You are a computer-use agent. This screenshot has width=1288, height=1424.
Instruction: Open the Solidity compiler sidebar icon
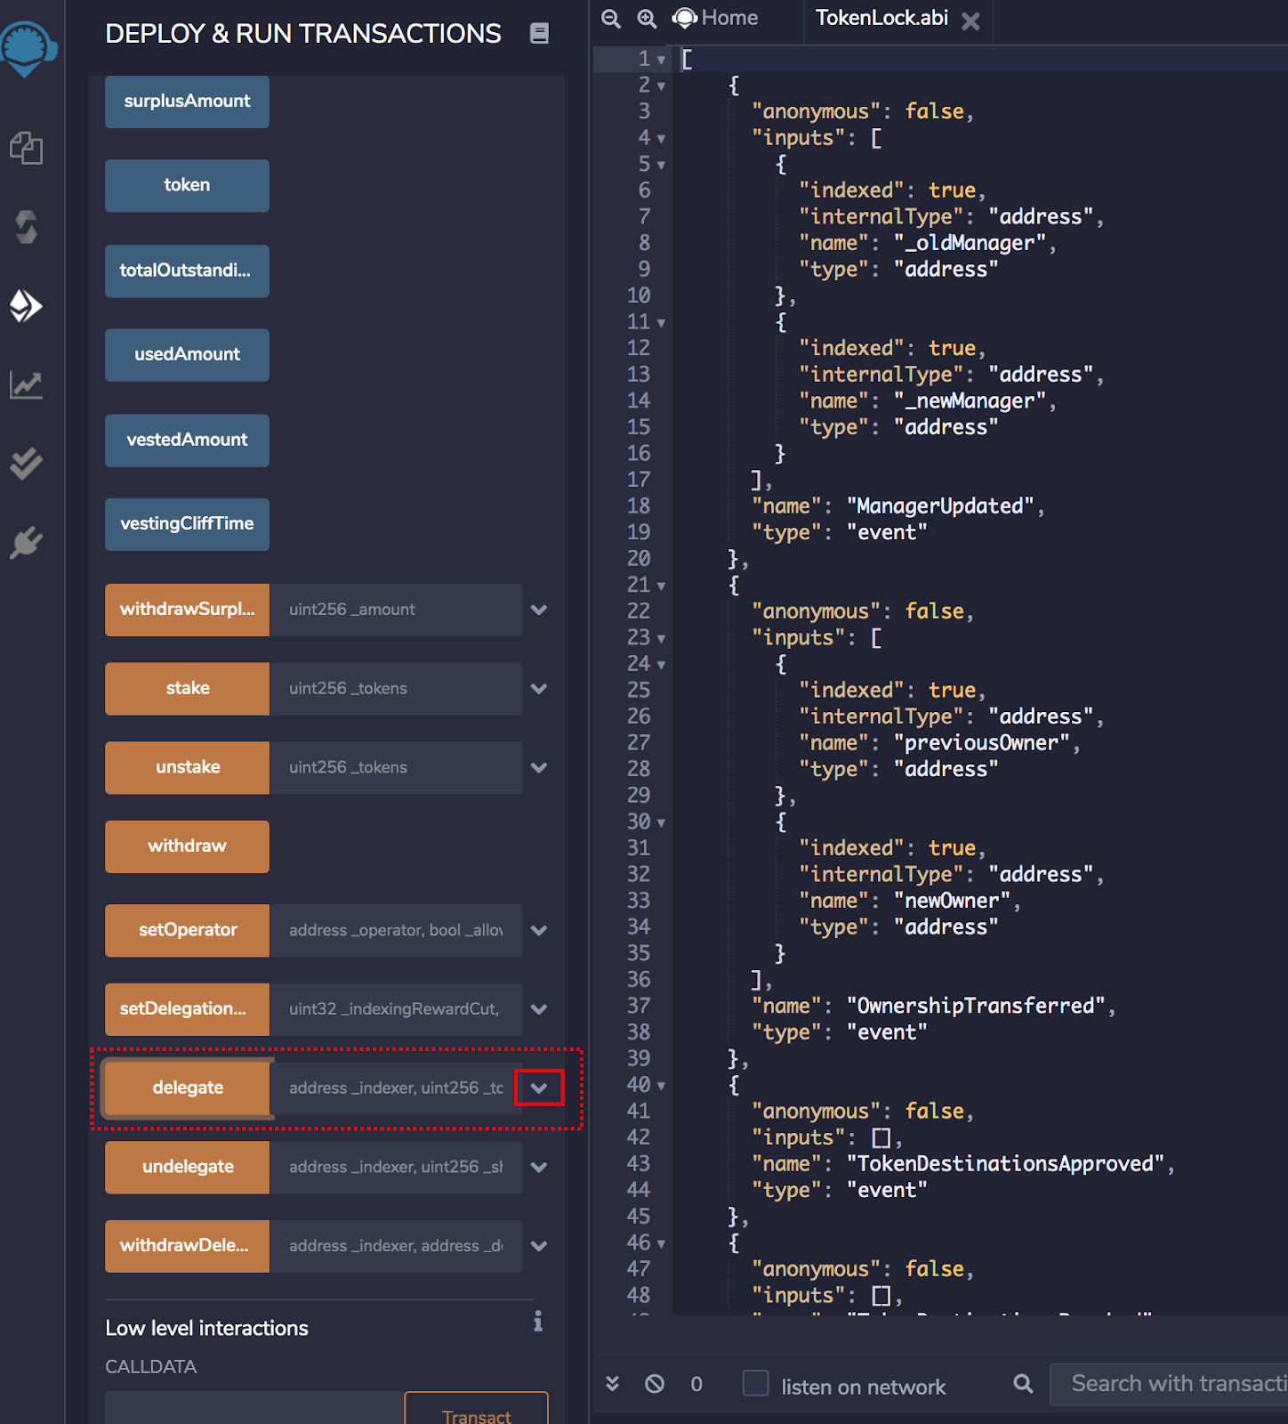(x=27, y=227)
